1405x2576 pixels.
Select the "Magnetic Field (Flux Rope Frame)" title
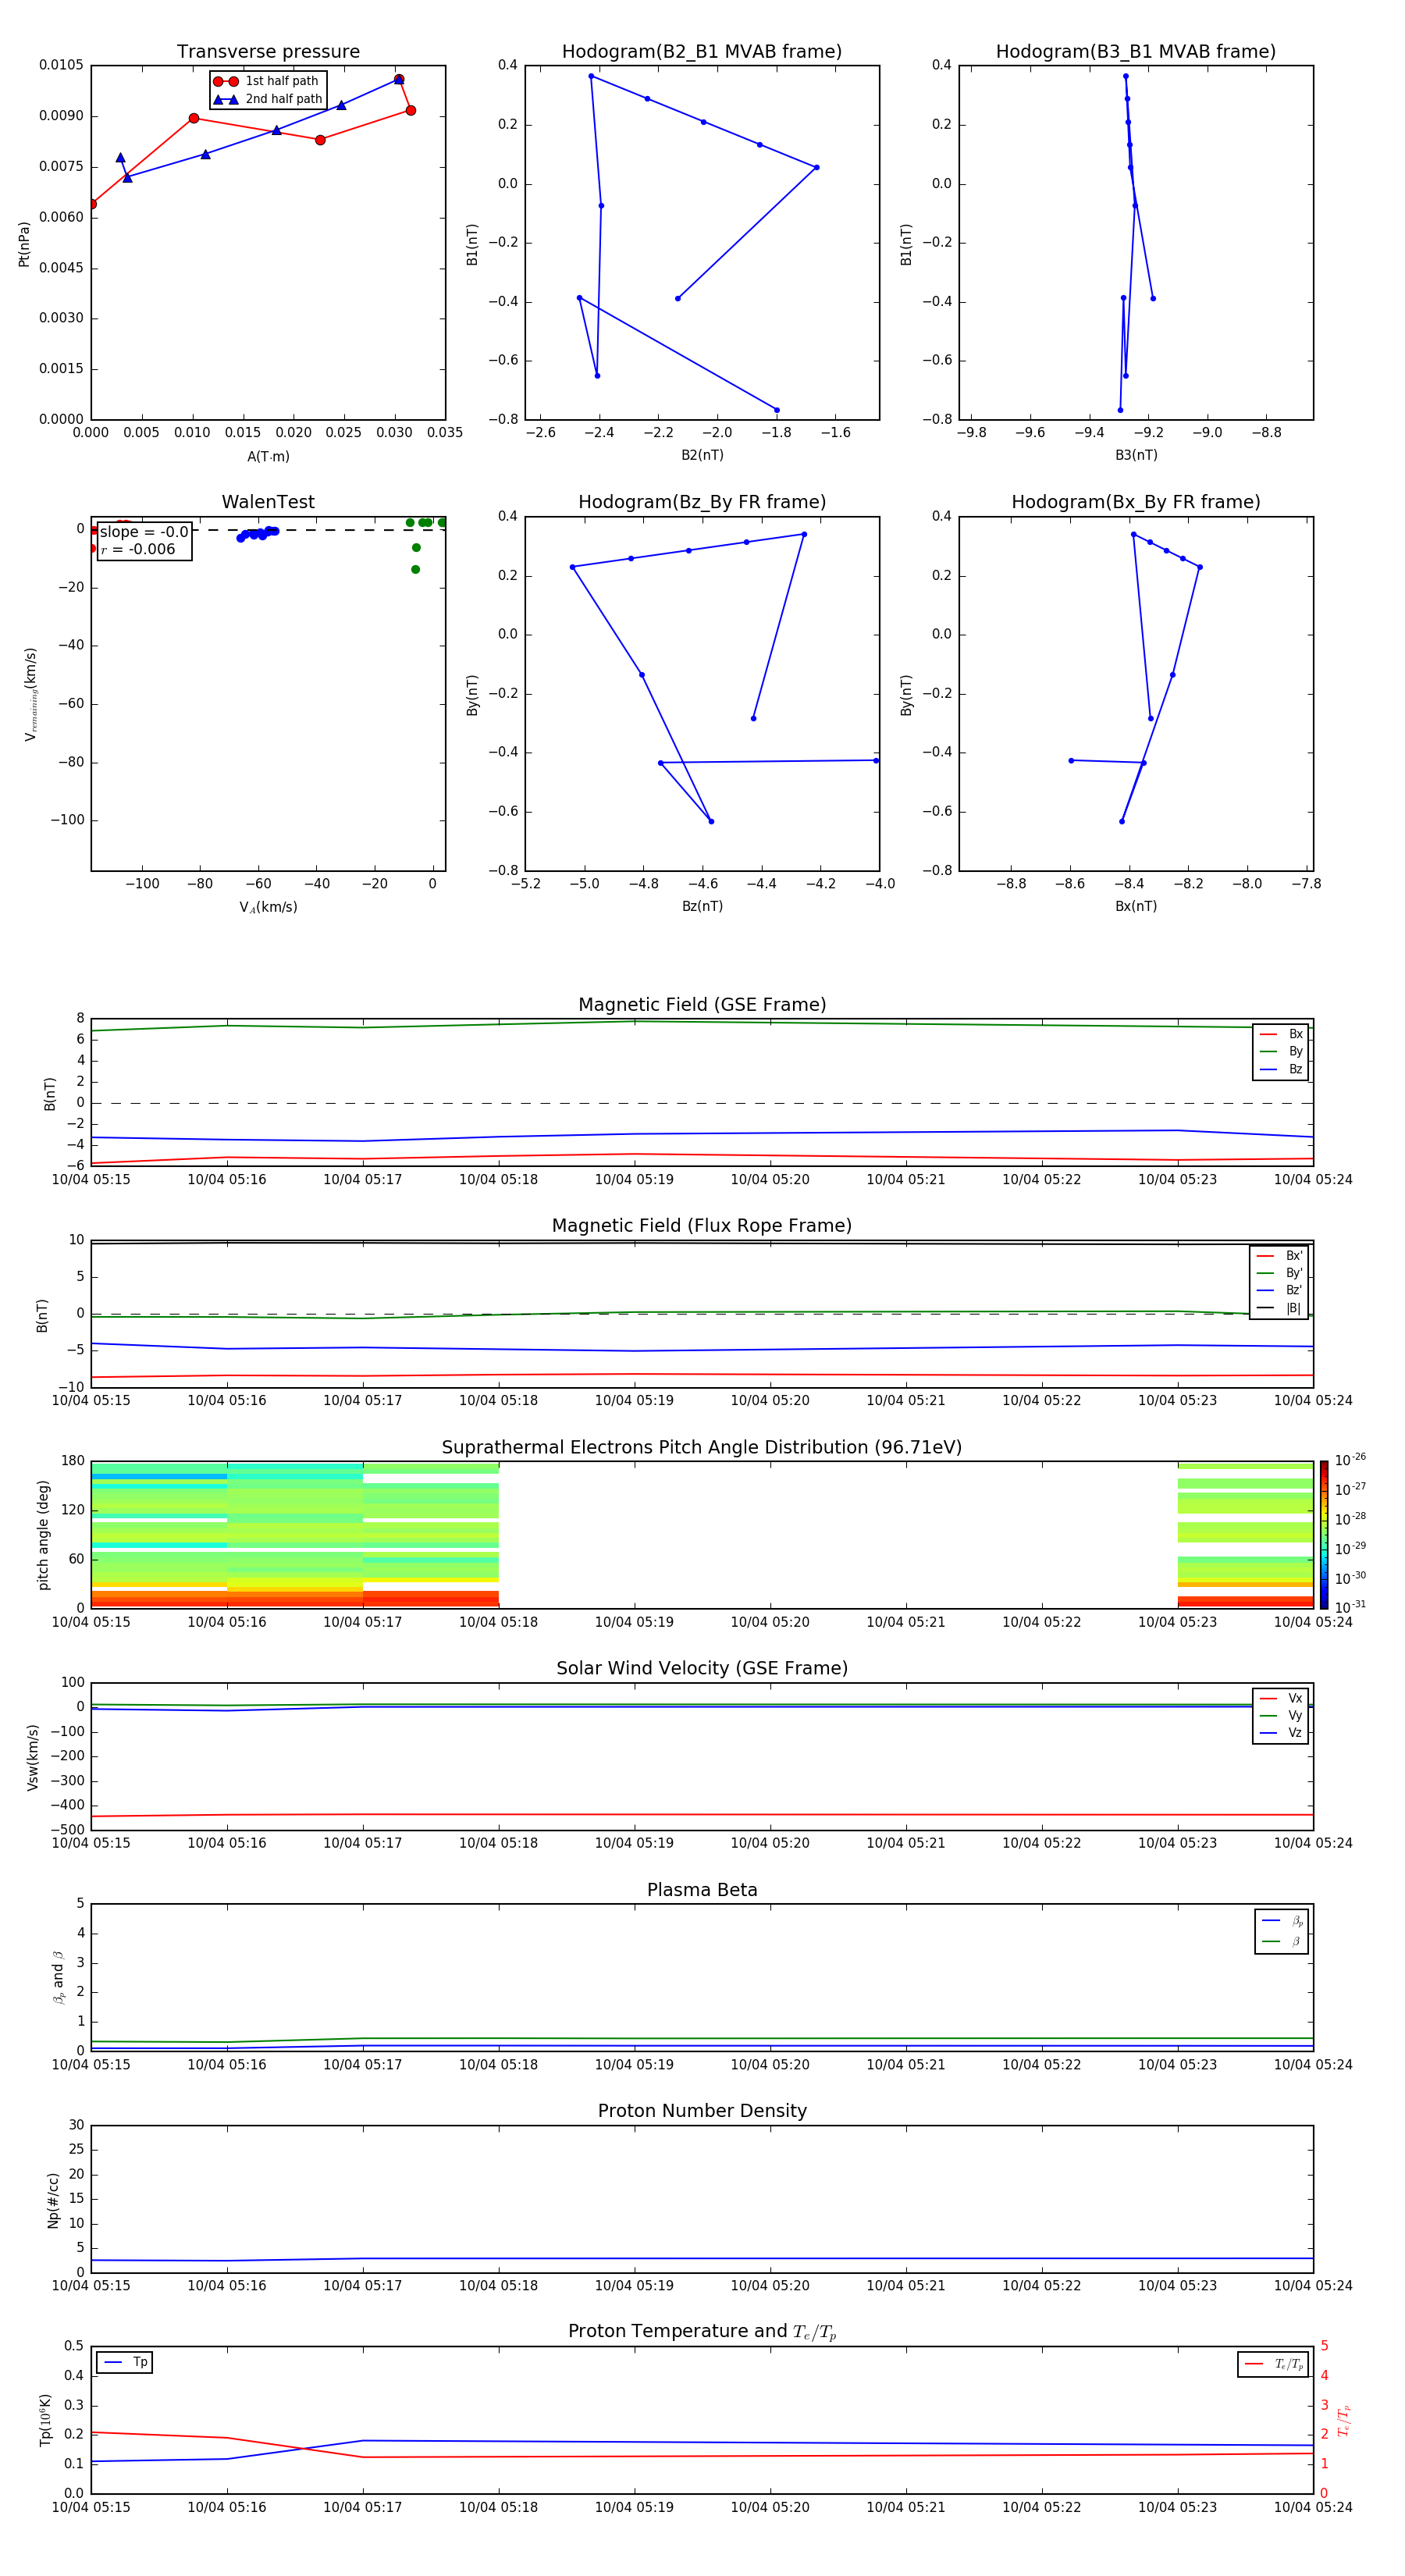702,1226
